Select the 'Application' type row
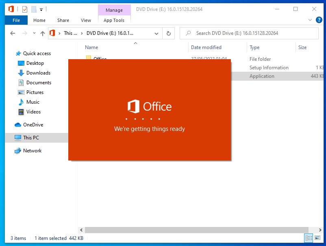Viewport: 326px width, 246px height. coord(262,76)
